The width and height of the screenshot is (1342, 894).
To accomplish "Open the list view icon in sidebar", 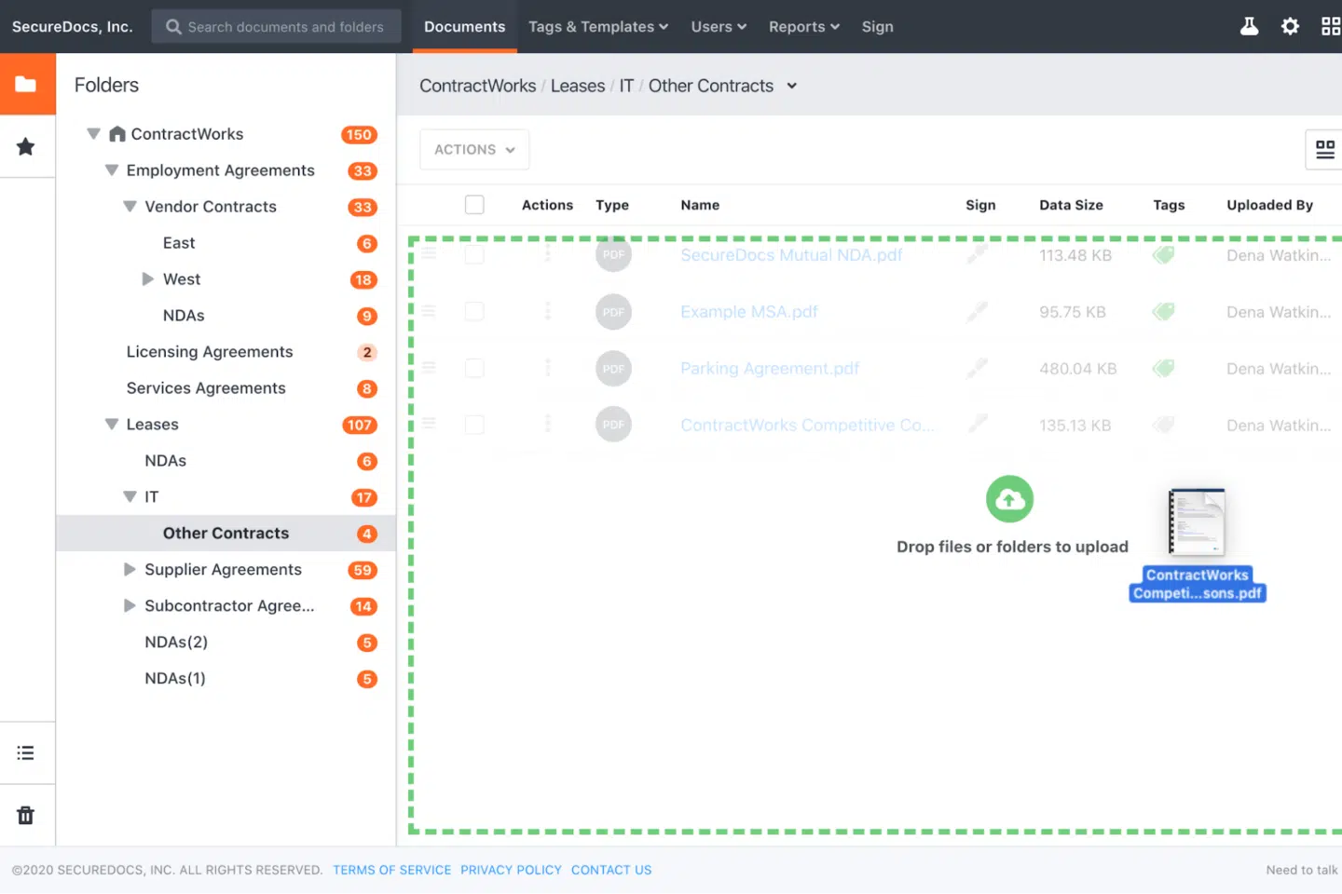I will coord(26,752).
